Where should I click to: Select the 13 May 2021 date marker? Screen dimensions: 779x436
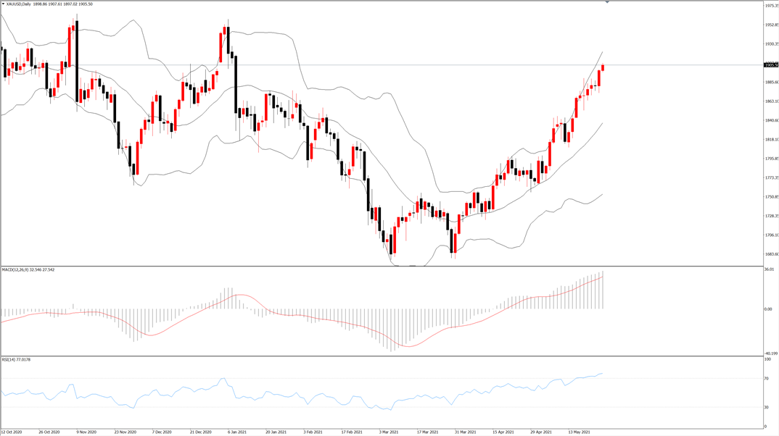click(580, 432)
